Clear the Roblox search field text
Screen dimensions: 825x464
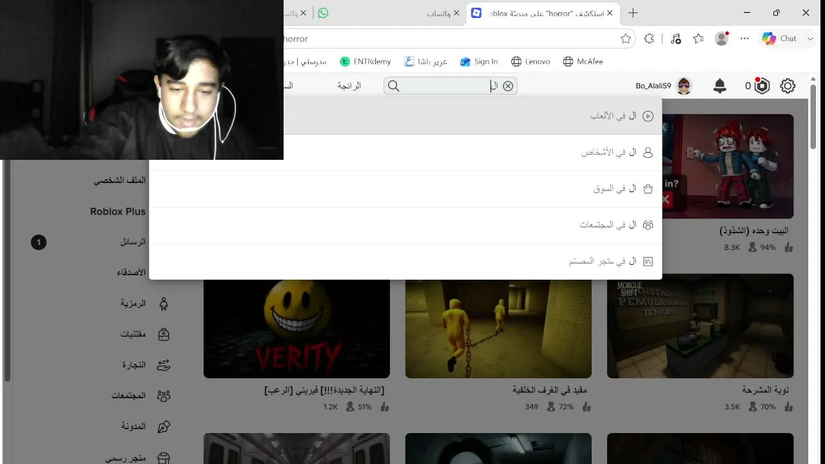(508, 86)
